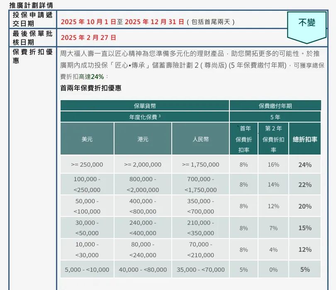Click the 22% total discount cell
The width and height of the screenshot is (336, 290).
305,184
